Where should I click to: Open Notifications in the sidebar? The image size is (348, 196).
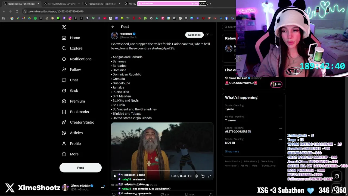(77, 59)
